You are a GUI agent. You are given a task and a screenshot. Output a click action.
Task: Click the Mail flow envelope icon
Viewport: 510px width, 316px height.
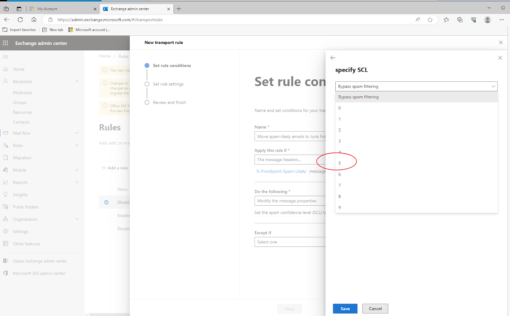[5, 133]
